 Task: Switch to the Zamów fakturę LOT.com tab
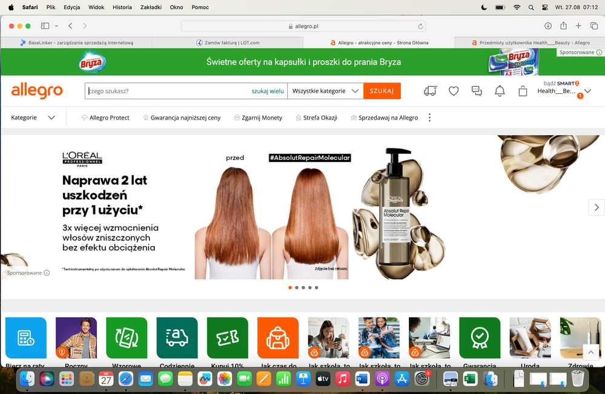coord(228,42)
